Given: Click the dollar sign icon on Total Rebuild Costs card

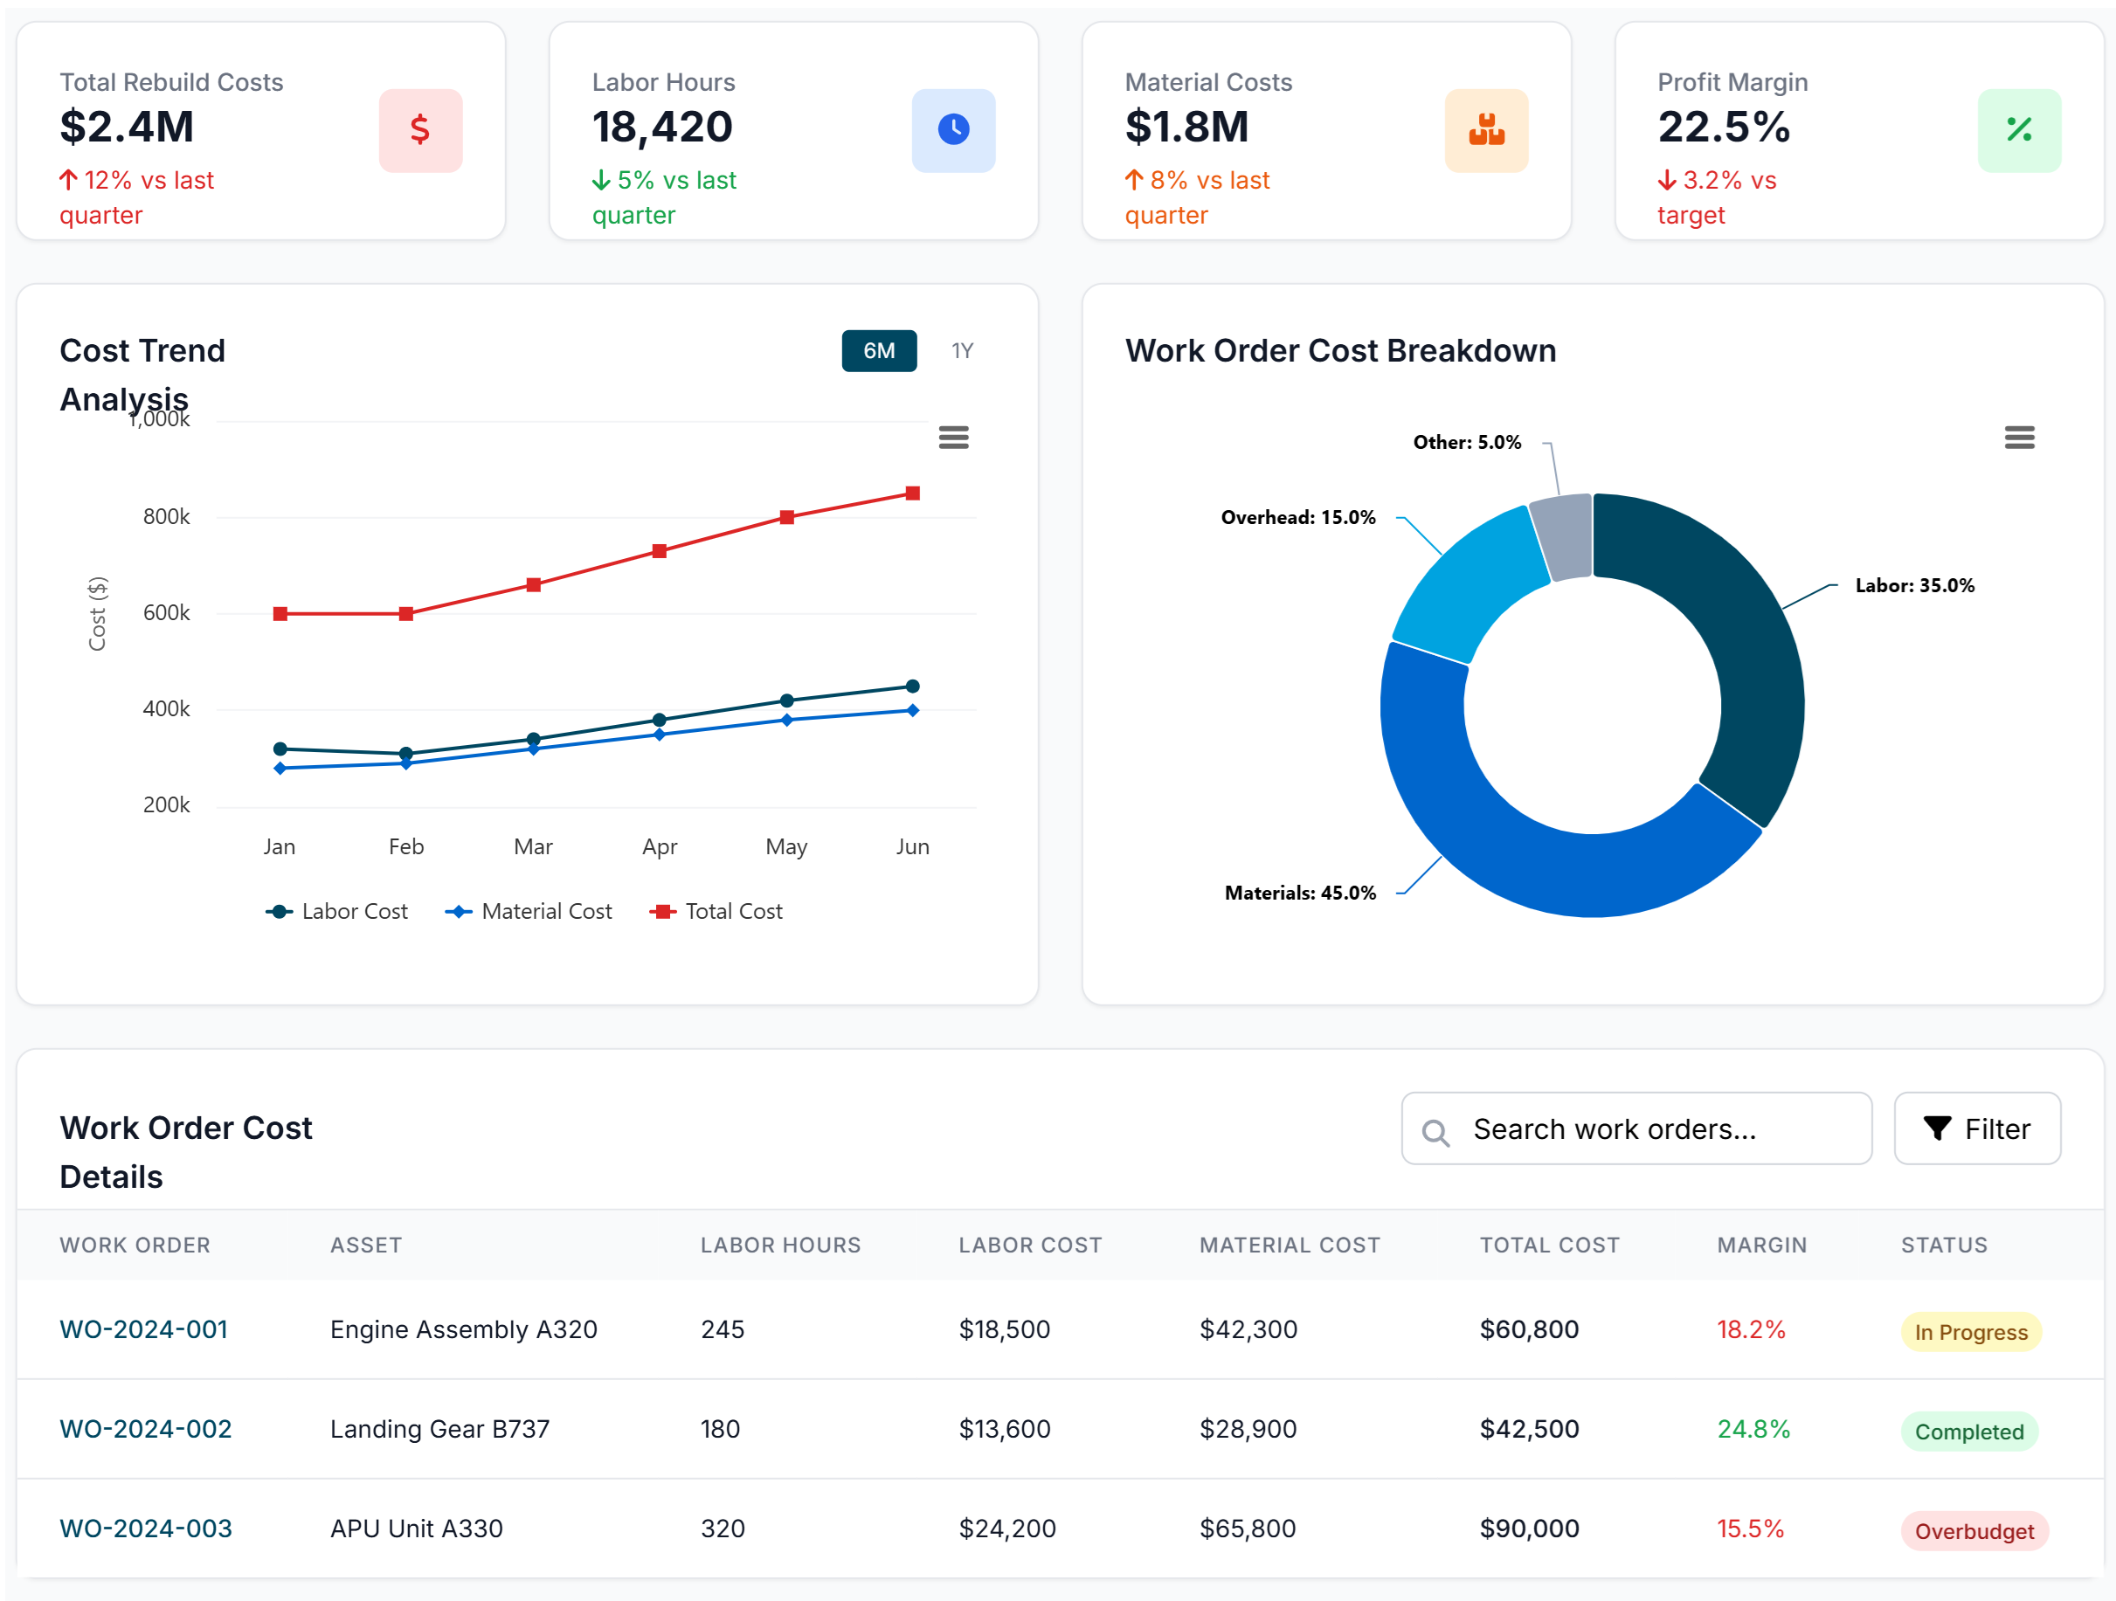Looking at the screenshot, I should click(x=420, y=131).
